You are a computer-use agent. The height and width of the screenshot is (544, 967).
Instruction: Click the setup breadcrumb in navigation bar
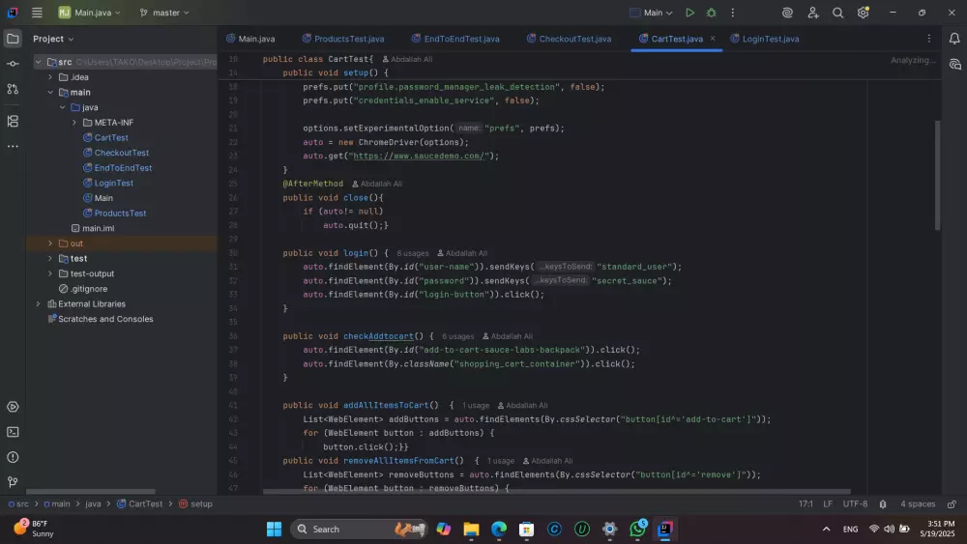[x=195, y=504]
